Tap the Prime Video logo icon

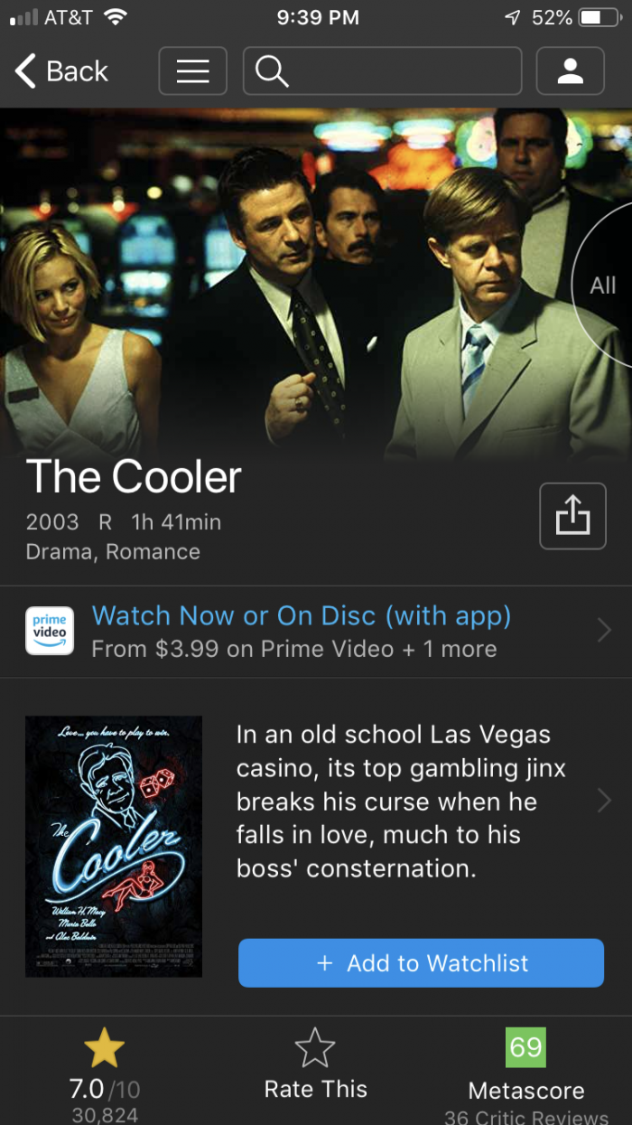point(50,630)
